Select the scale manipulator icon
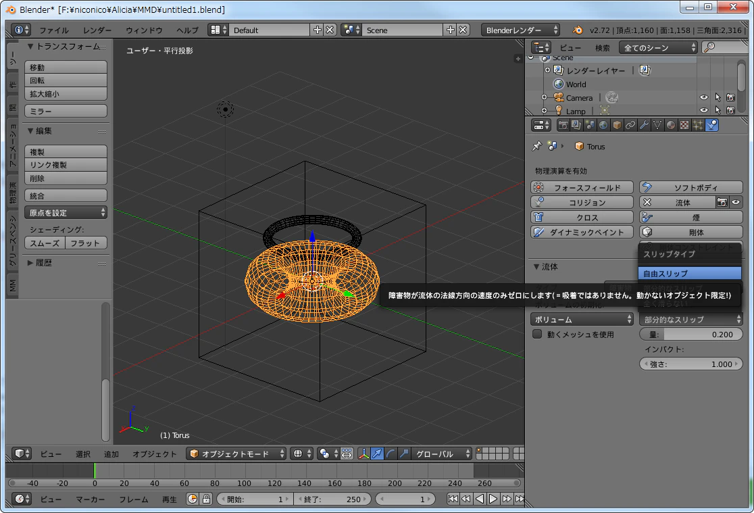 [x=405, y=454]
